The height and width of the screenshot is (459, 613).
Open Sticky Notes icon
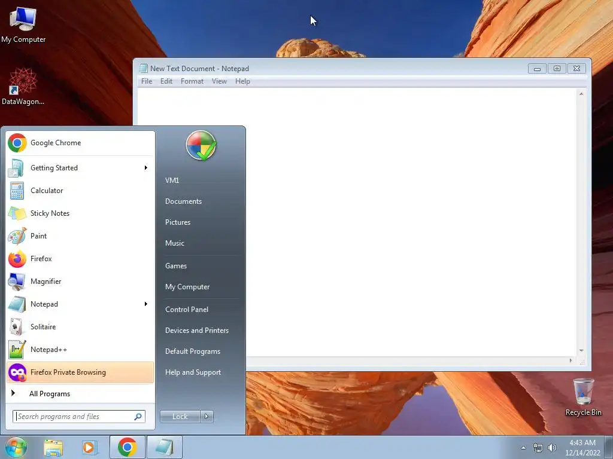coord(17,213)
